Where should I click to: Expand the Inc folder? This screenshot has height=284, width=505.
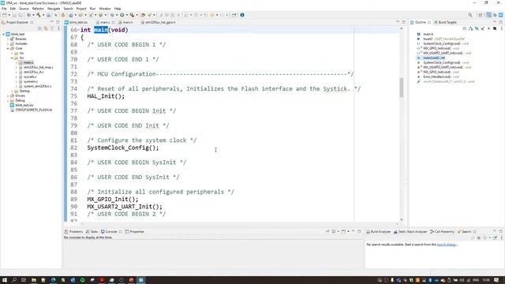pyautogui.click(x=12, y=53)
